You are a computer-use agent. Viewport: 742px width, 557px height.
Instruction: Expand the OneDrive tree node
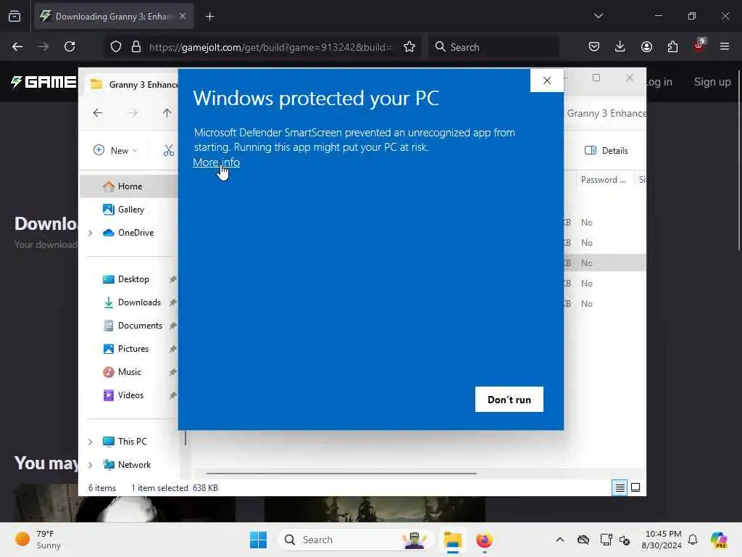click(91, 233)
